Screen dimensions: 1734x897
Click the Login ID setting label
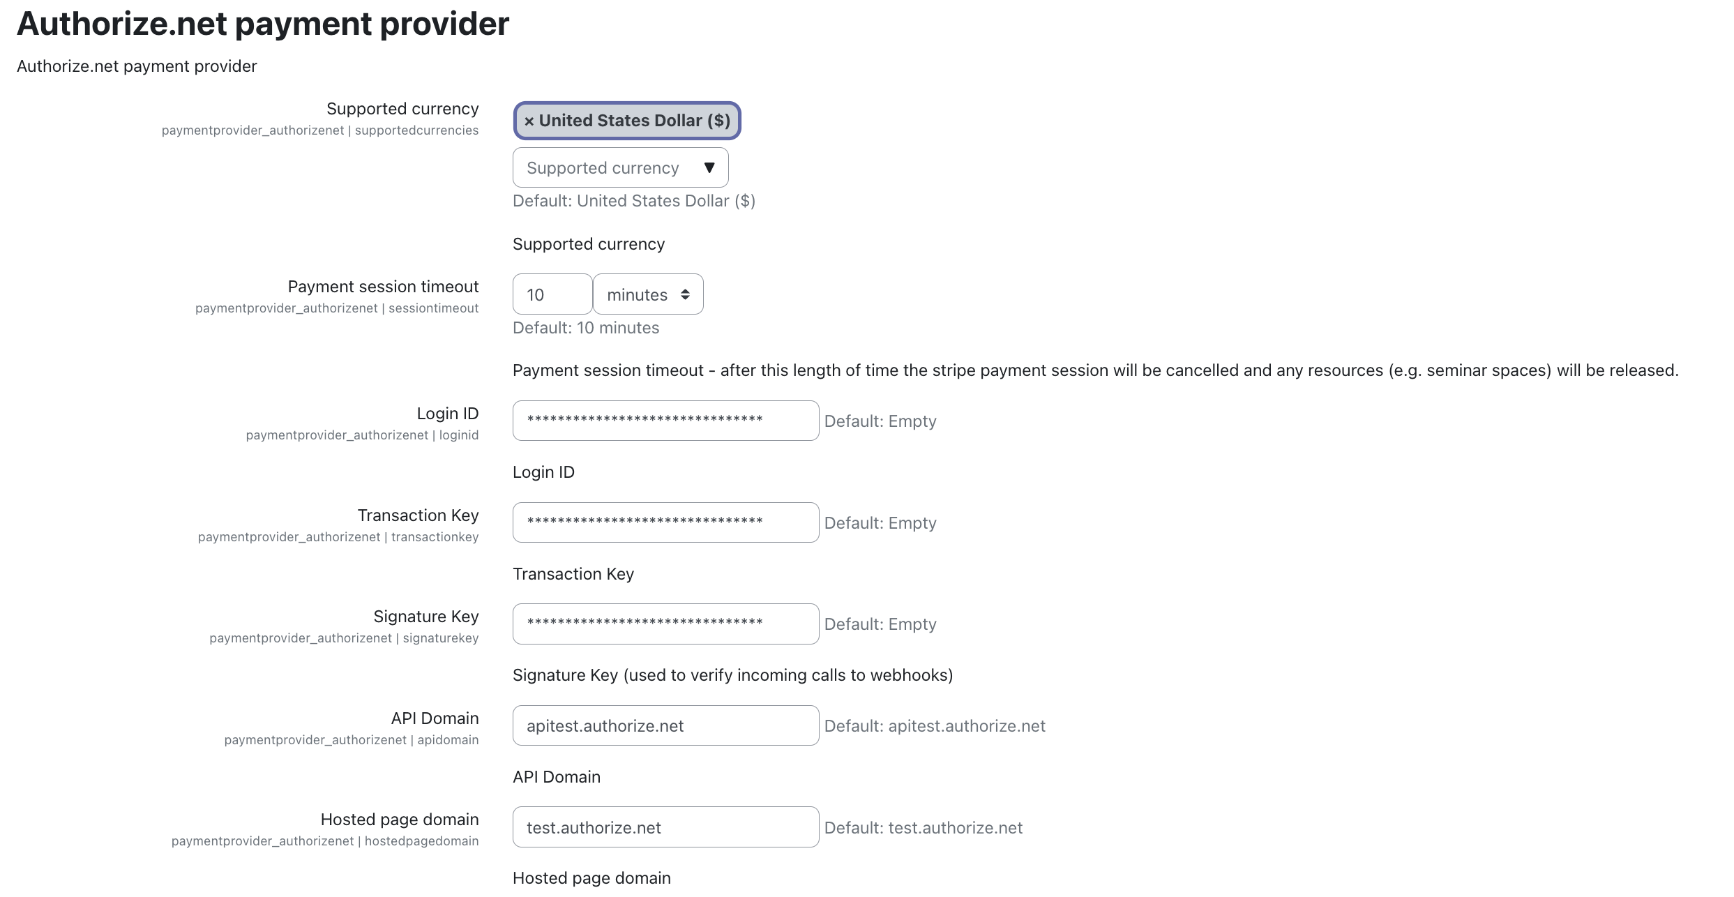tap(448, 414)
